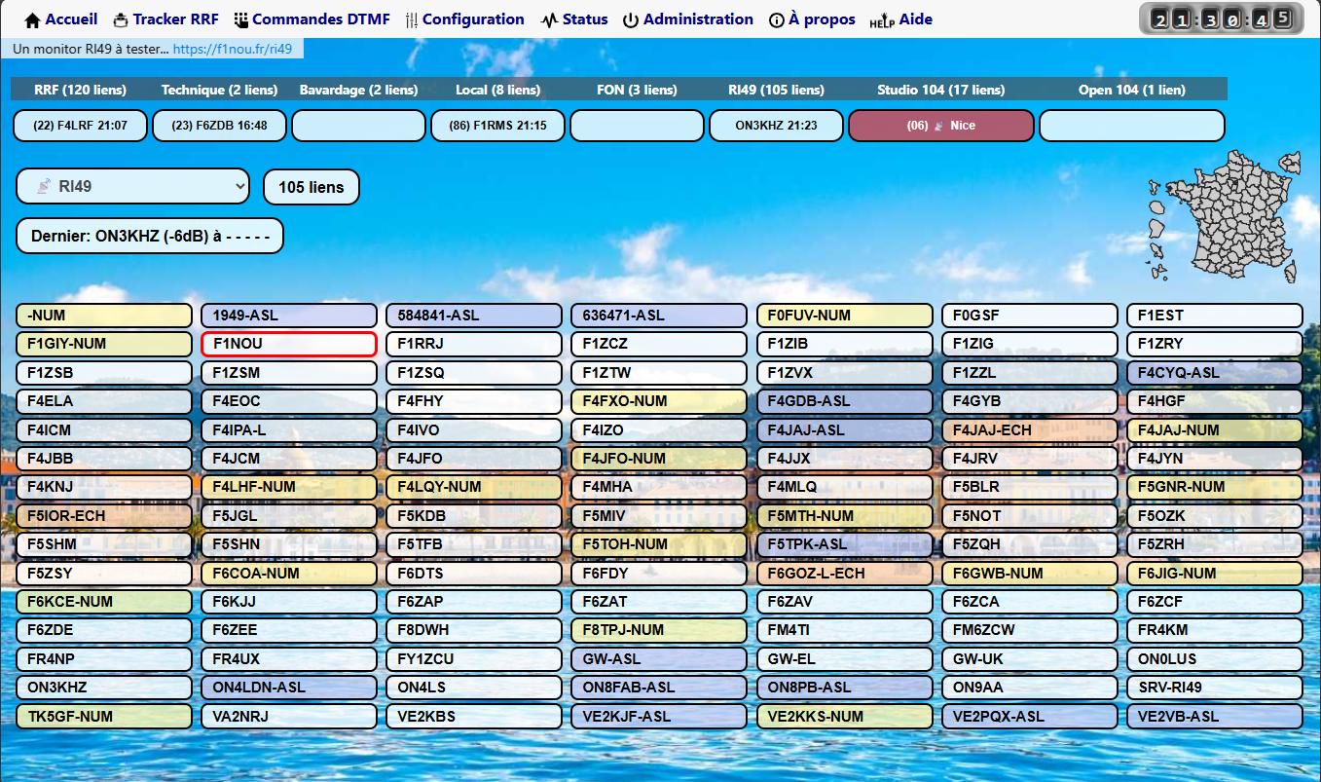
Task: Click the digital clock display
Action: pos(1223,19)
